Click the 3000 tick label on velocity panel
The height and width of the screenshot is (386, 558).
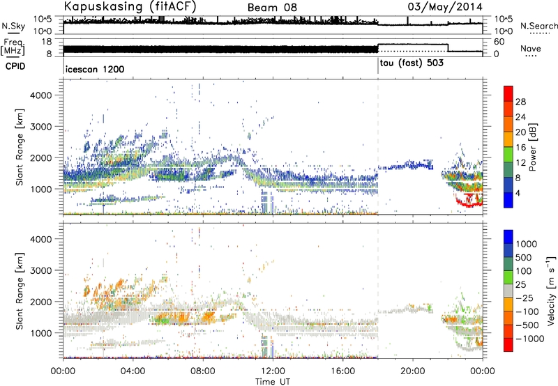pyautogui.click(x=40, y=270)
